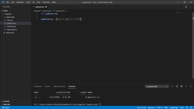
Task: Change end of line via CRLF
Action: 166,107
